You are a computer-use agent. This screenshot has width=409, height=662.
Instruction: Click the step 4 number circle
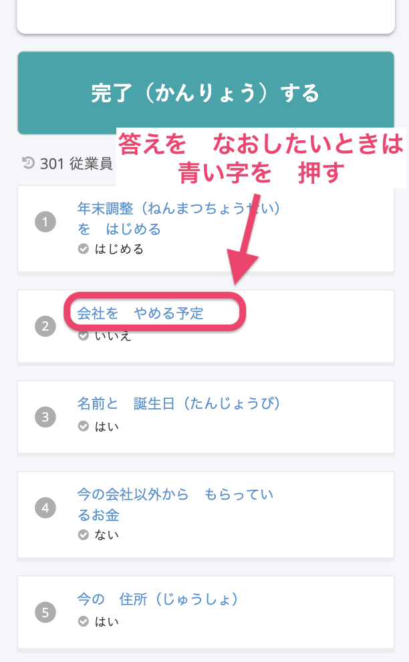tap(45, 508)
